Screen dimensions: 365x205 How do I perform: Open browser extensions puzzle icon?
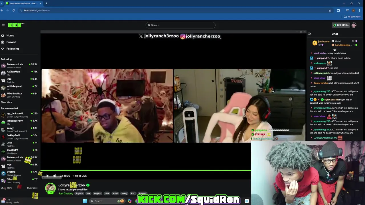[x=338, y=11]
